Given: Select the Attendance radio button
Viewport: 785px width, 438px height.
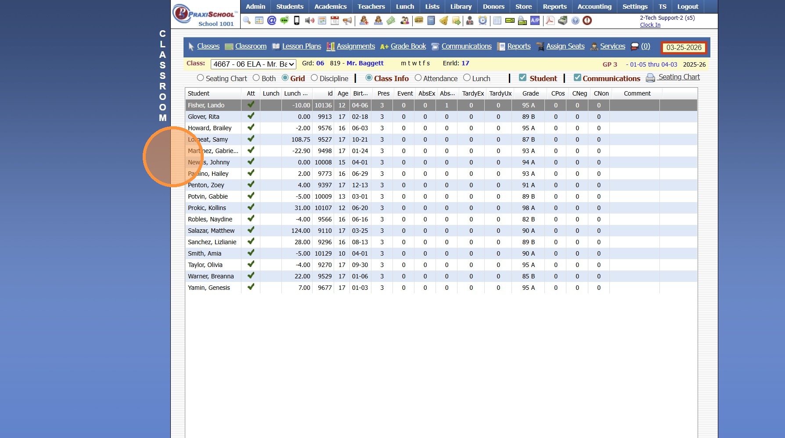Looking at the screenshot, I should (418, 78).
